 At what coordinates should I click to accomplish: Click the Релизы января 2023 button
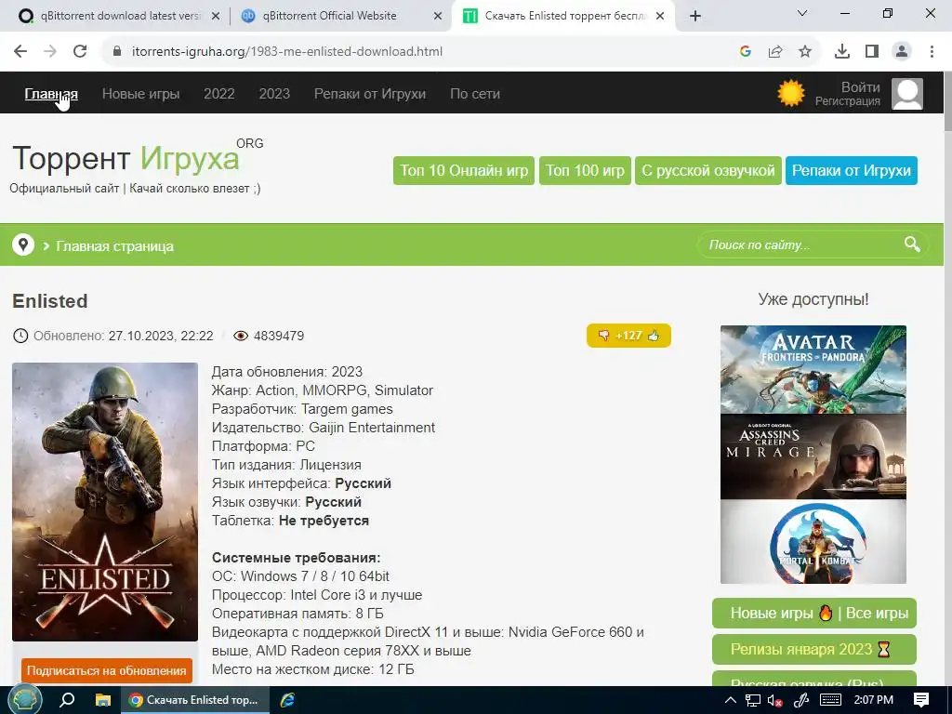pyautogui.click(x=814, y=649)
